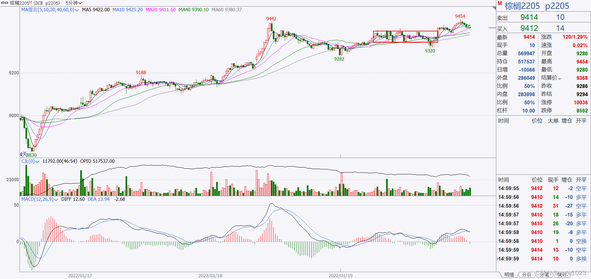This screenshot has height=279, width=591.
Task: Click the 14:59:56 row with 31 lots
Action: tap(543, 206)
